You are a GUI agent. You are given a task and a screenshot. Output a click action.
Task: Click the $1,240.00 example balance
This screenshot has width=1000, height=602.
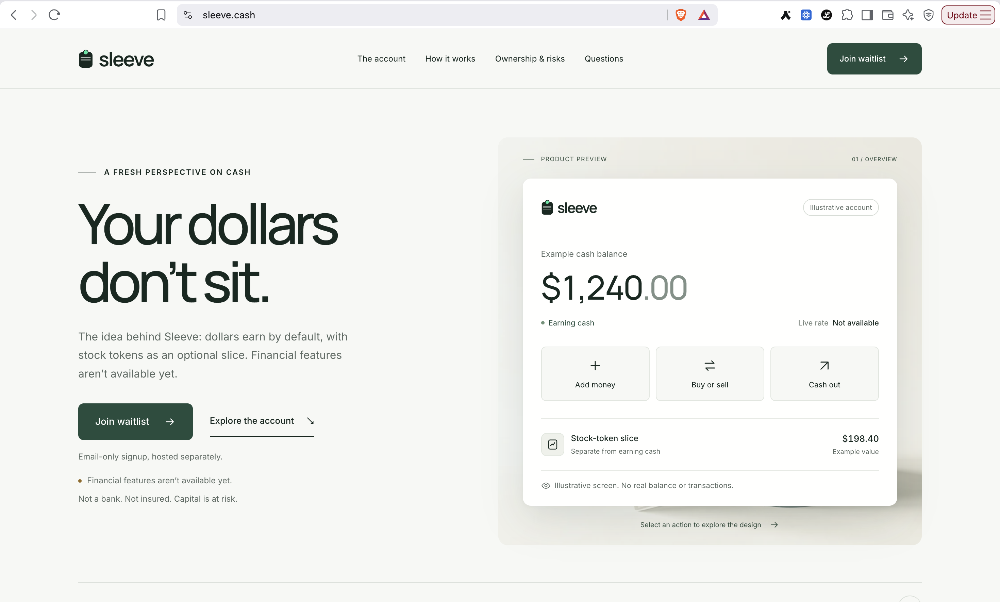coord(614,288)
